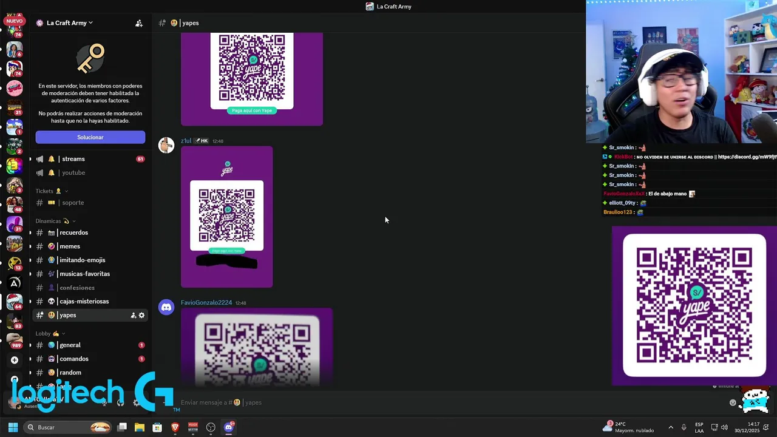Click the z1ul username
Image resolution: width=777 pixels, height=437 pixels.
[x=186, y=141]
